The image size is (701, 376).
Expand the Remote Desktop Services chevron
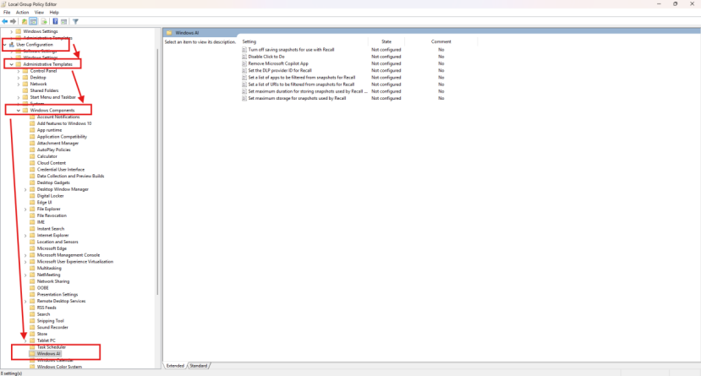click(x=25, y=302)
